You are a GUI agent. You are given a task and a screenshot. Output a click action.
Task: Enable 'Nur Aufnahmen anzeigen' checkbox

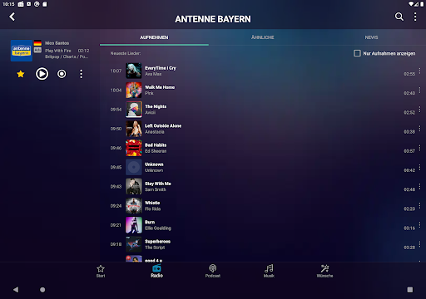[x=357, y=53]
